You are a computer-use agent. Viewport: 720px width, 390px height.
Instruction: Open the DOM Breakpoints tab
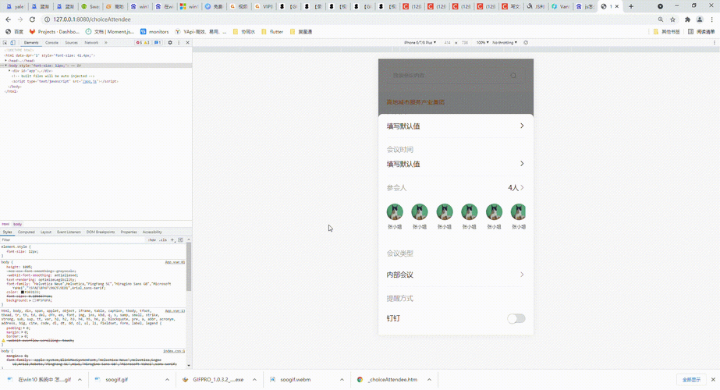pyautogui.click(x=101, y=232)
